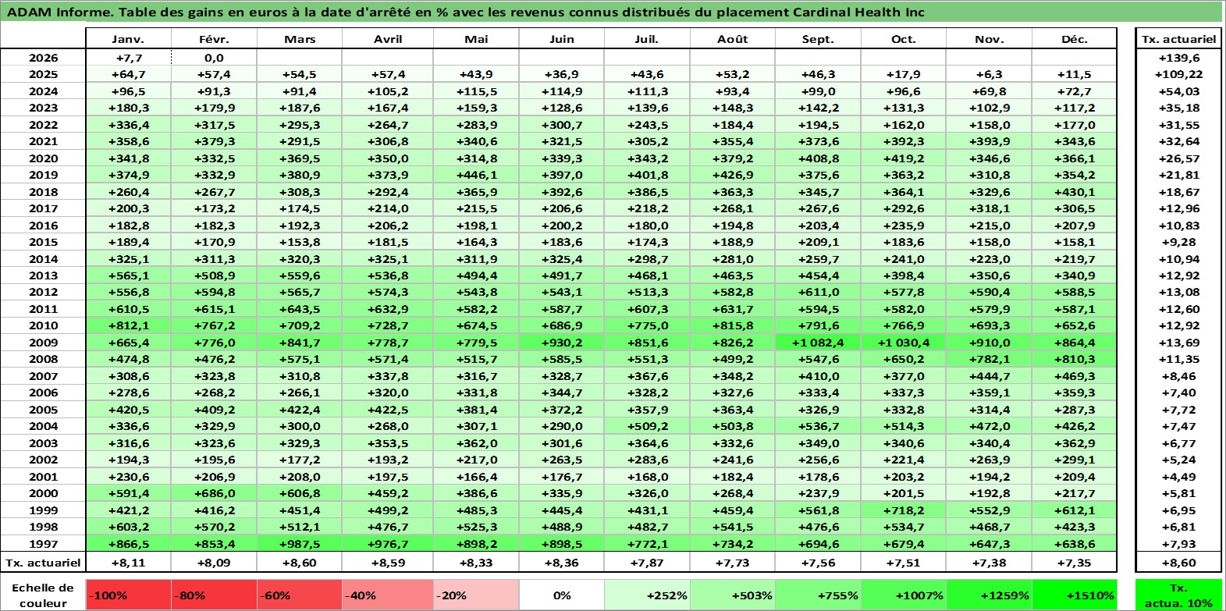Select the +1510% green color scale swatch
1226x611 pixels.
(x=1075, y=595)
